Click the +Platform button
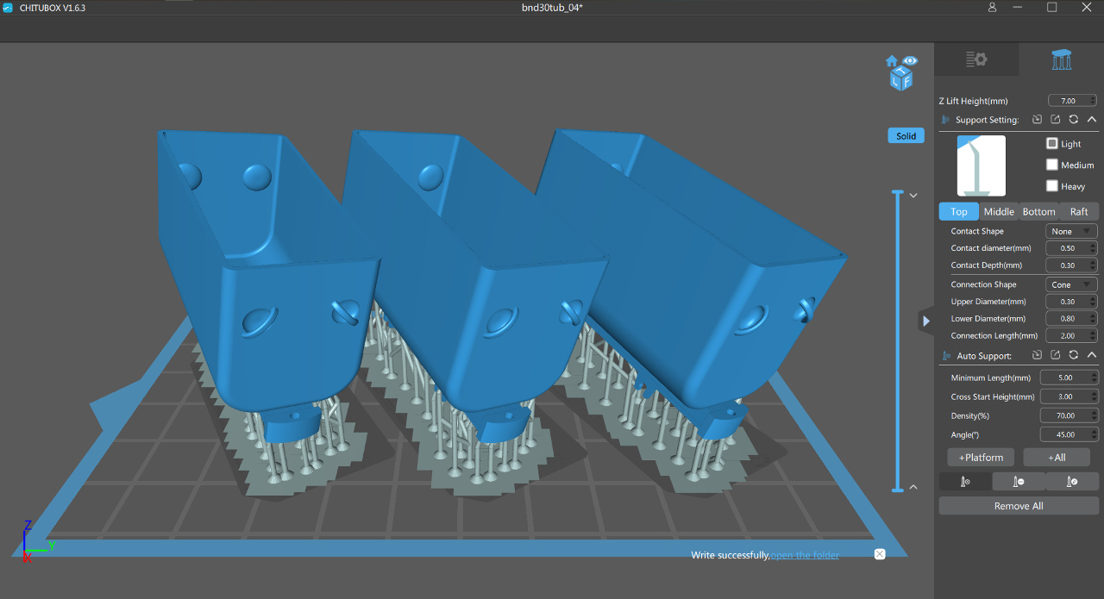The width and height of the screenshot is (1104, 599). (981, 457)
